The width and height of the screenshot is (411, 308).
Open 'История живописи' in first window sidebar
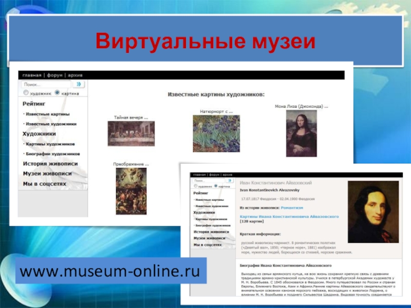tap(50, 164)
